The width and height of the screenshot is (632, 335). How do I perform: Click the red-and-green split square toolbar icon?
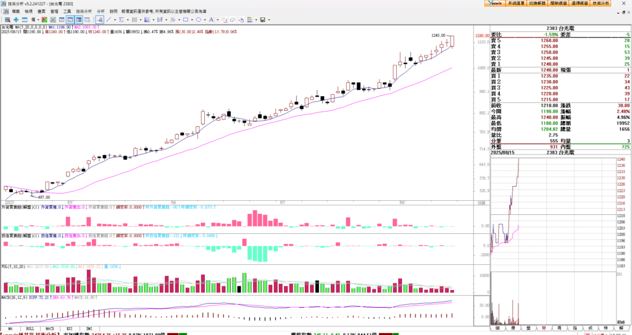(x=44, y=19)
